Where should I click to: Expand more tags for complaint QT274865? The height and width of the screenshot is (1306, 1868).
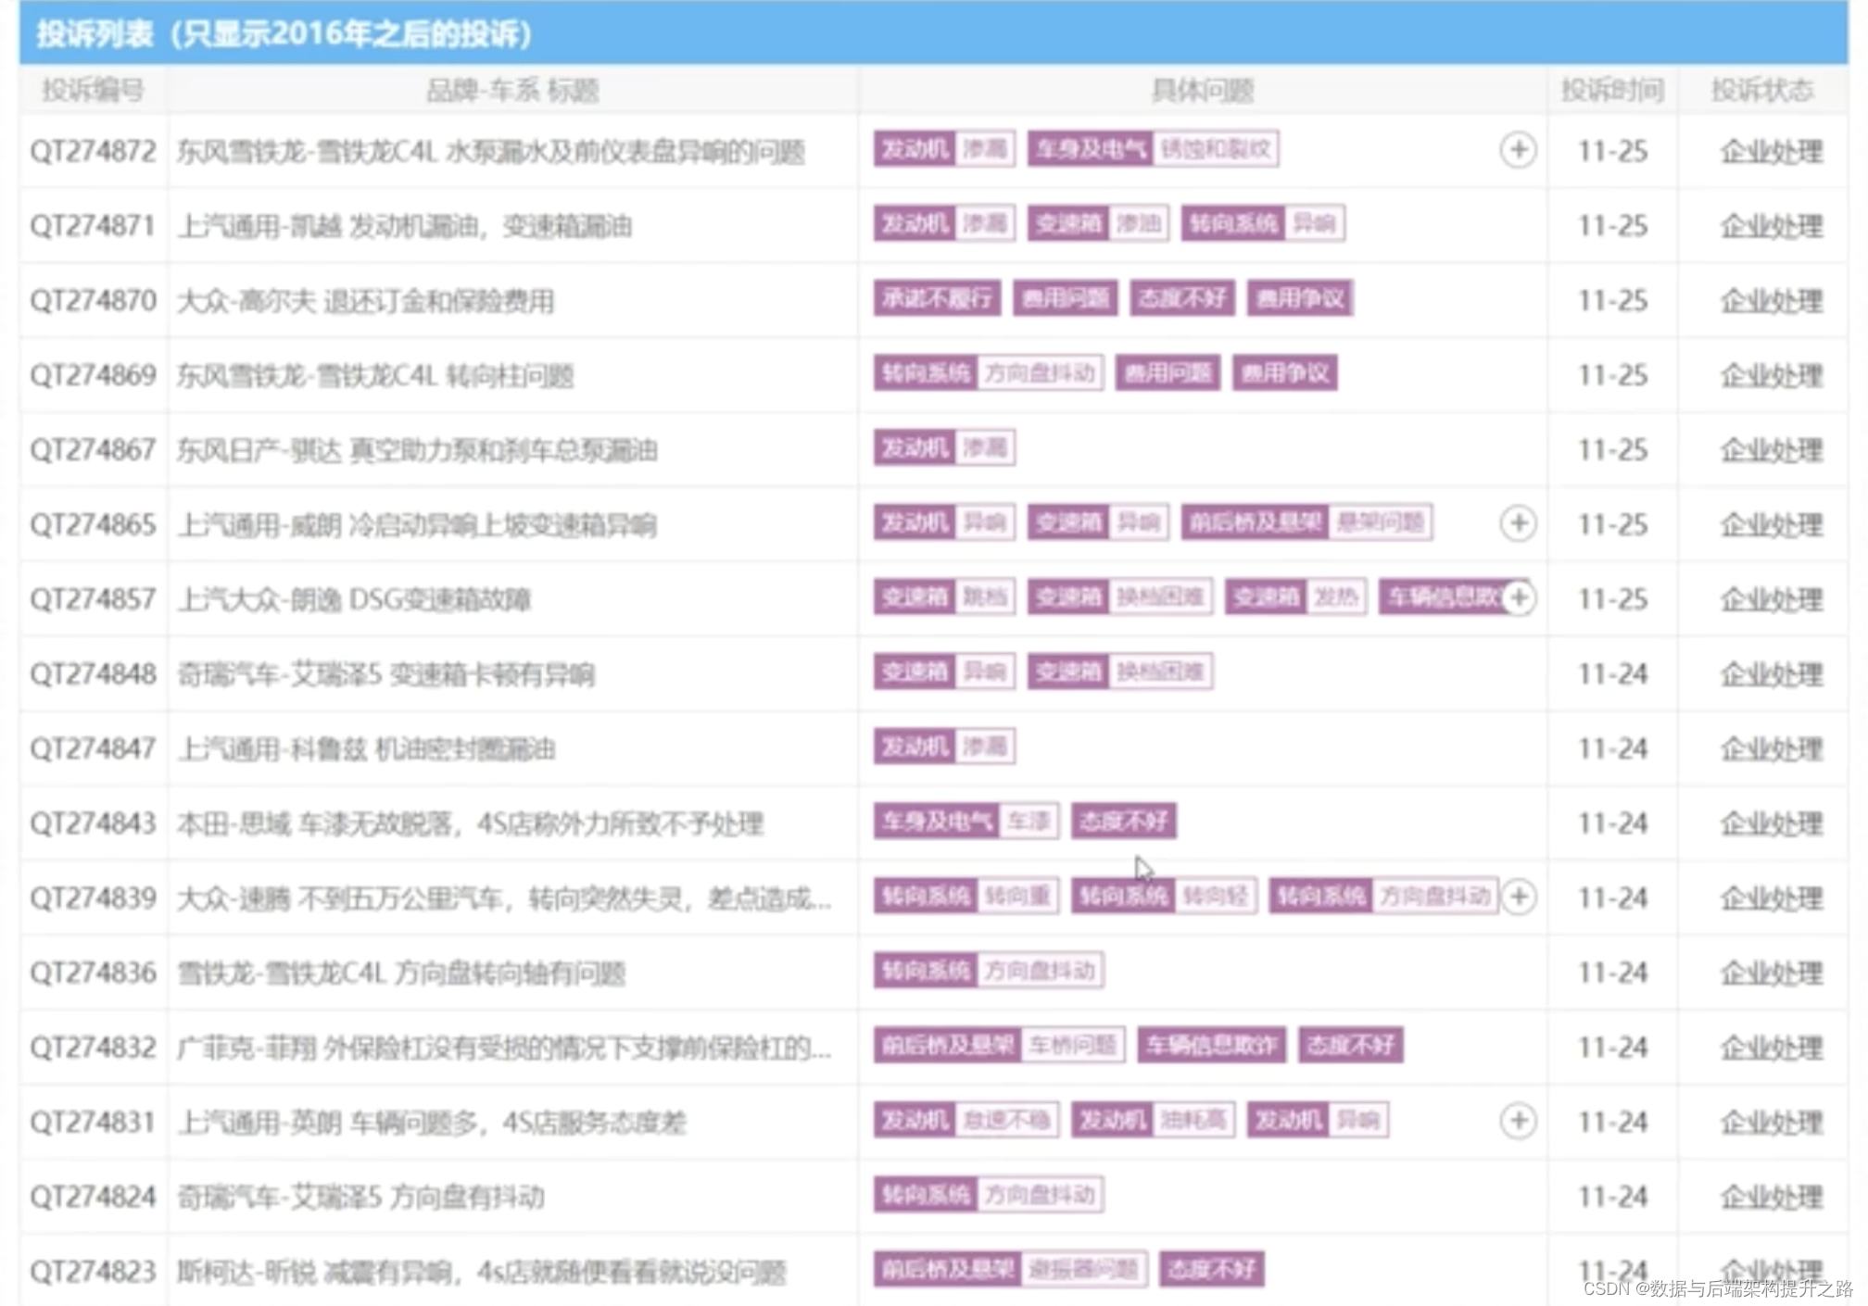[1518, 523]
